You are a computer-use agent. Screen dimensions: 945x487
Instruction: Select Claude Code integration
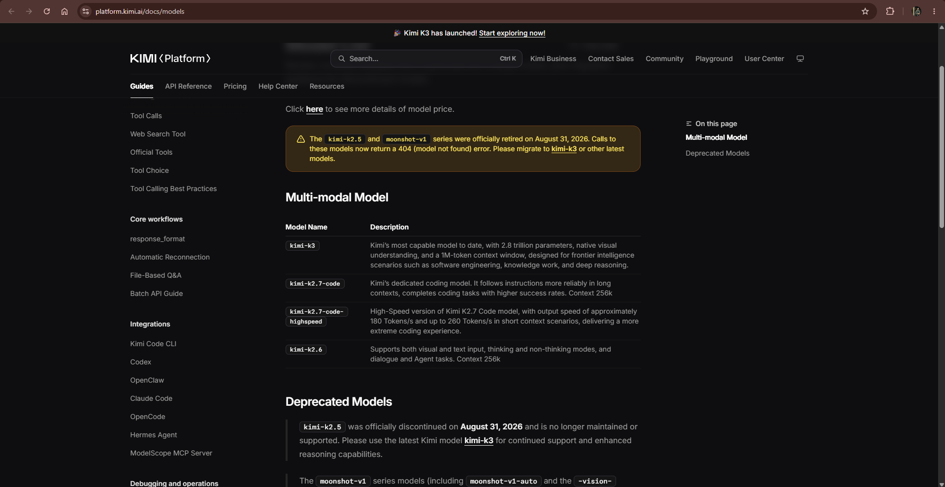(x=151, y=398)
